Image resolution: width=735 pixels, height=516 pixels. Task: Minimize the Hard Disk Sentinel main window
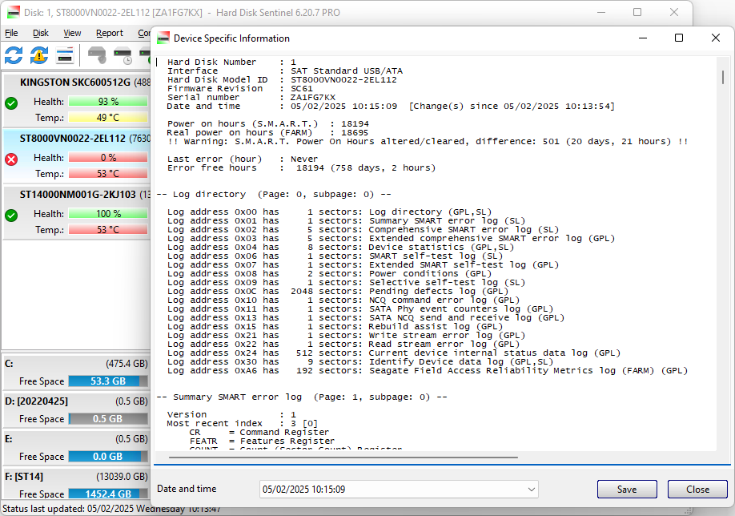click(602, 12)
